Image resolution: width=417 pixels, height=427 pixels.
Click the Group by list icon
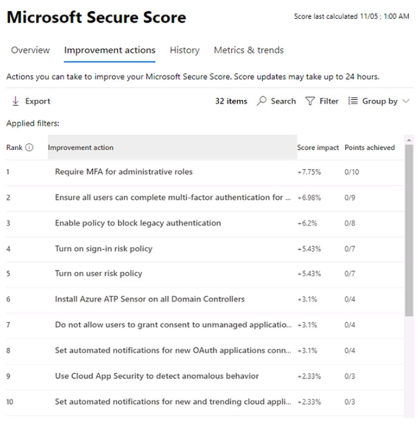point(353,101)
